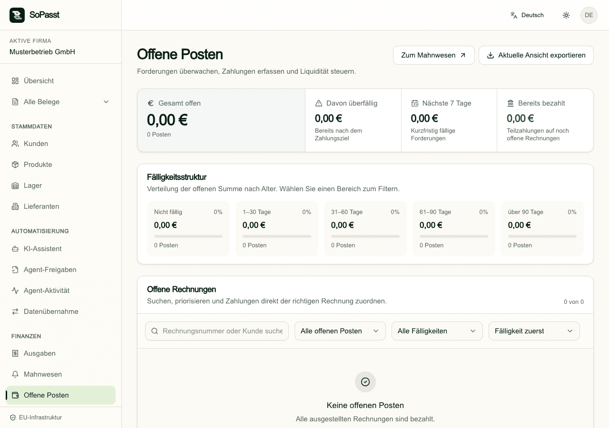Open the Alle Fälligkeiten filter dropdown
The image size is (609, 428).
[x=437, y=331]
